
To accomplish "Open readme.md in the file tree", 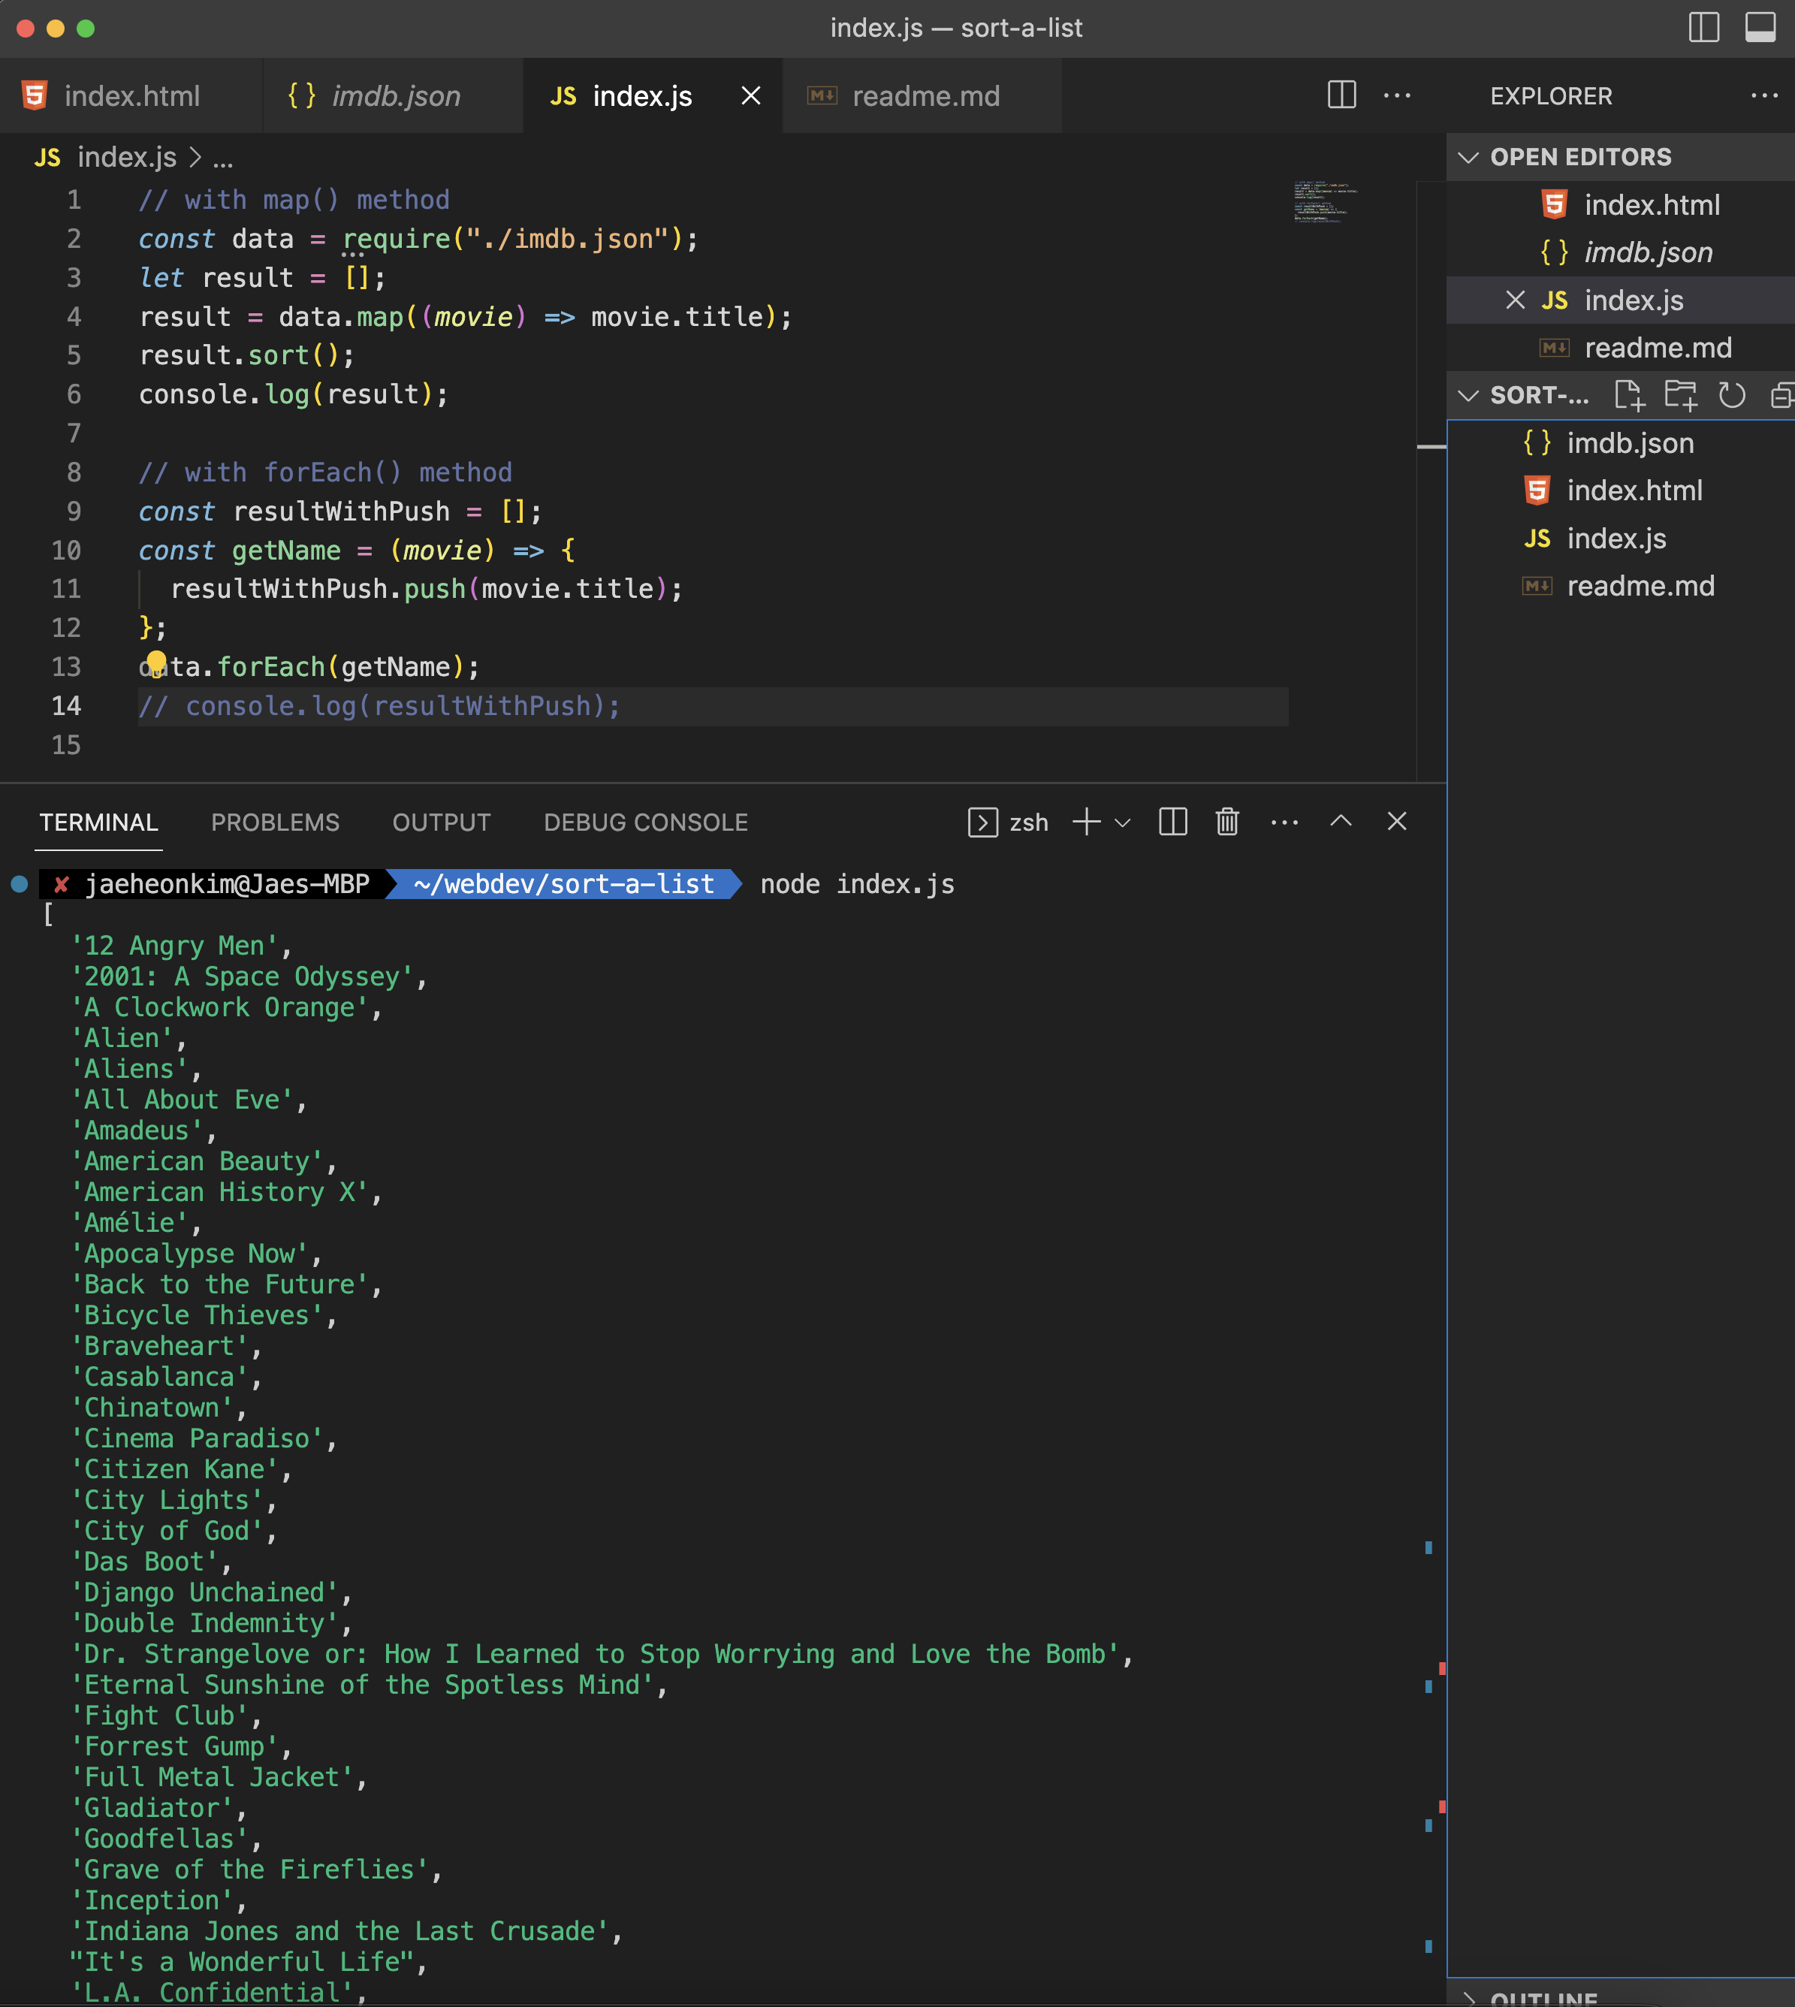I will [x=1640, y=586].
